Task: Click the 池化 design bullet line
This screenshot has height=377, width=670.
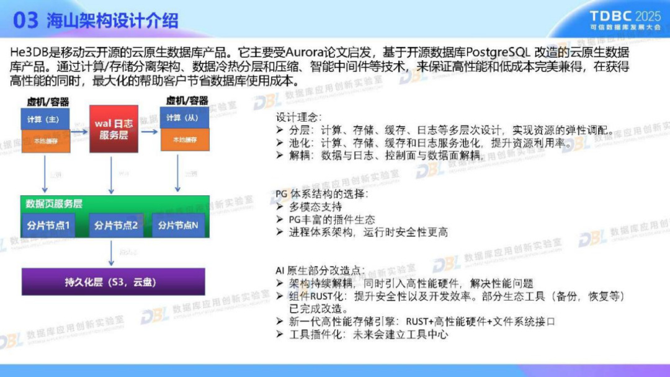Action: 424,143
